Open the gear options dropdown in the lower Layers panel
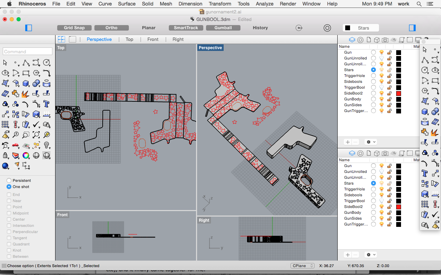The image size is (441, 275). point(371,255)
